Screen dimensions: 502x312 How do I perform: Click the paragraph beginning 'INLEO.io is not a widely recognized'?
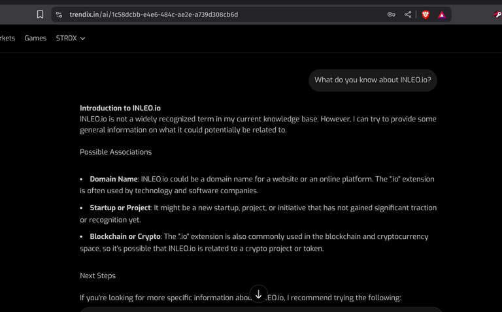pyautogui.click(x=258, y=125)
